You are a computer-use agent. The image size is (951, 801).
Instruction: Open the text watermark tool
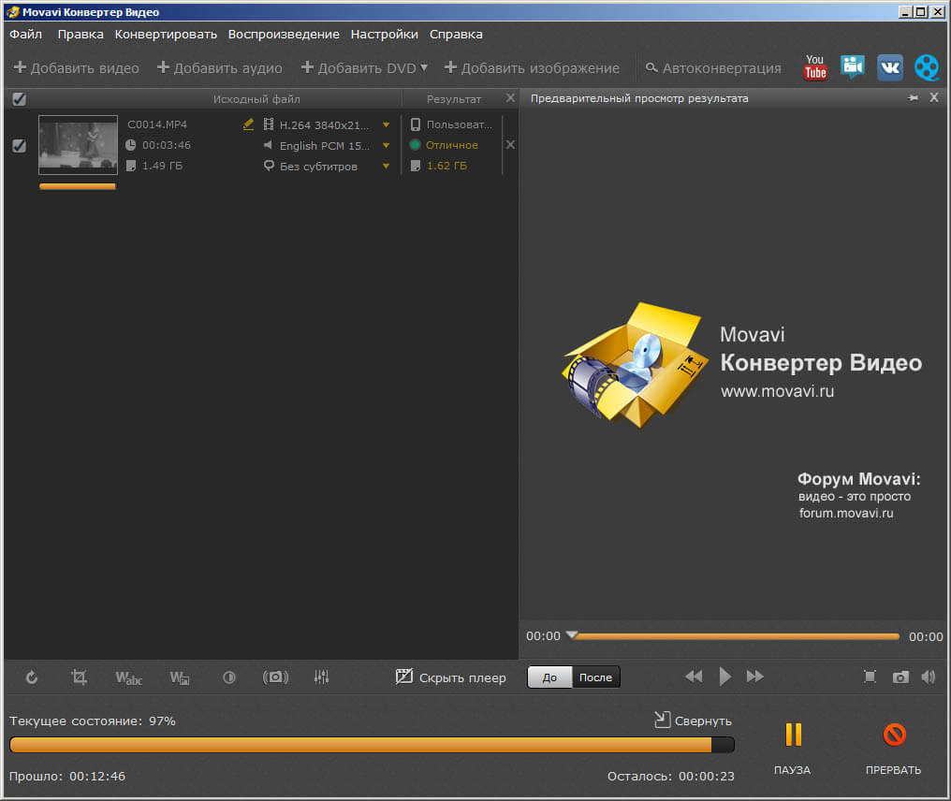128,677
